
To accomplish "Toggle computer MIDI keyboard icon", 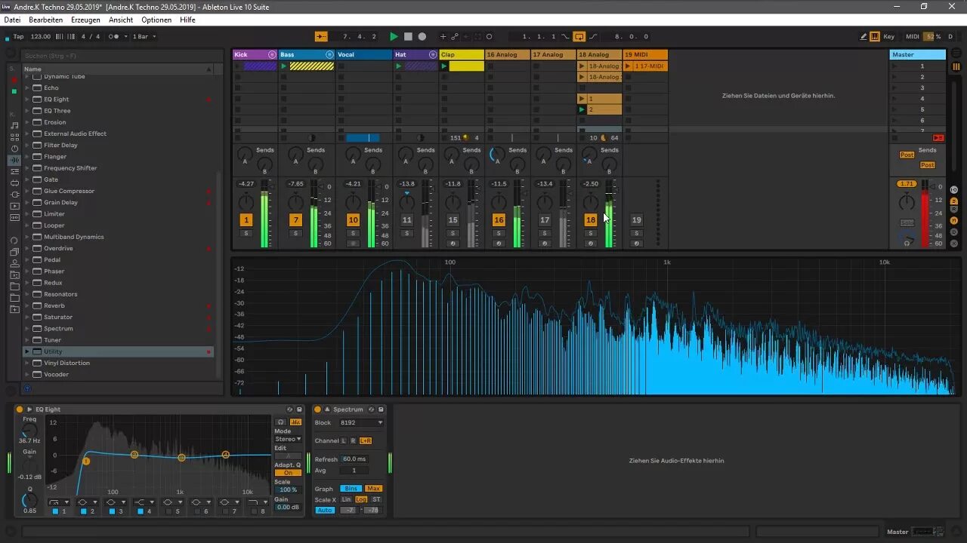I will click(875, 36).
